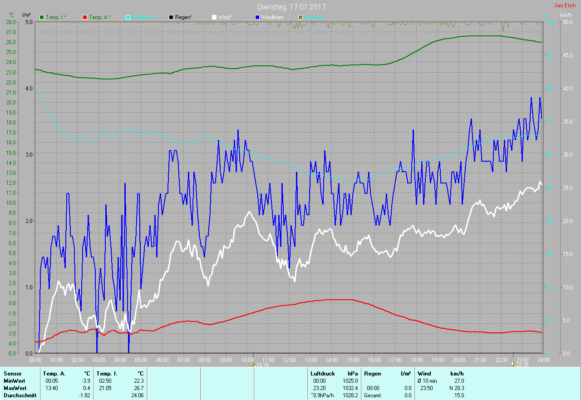Click the black Regen legend square
This screenshot has height=400, width=581.
pos(171,17)
